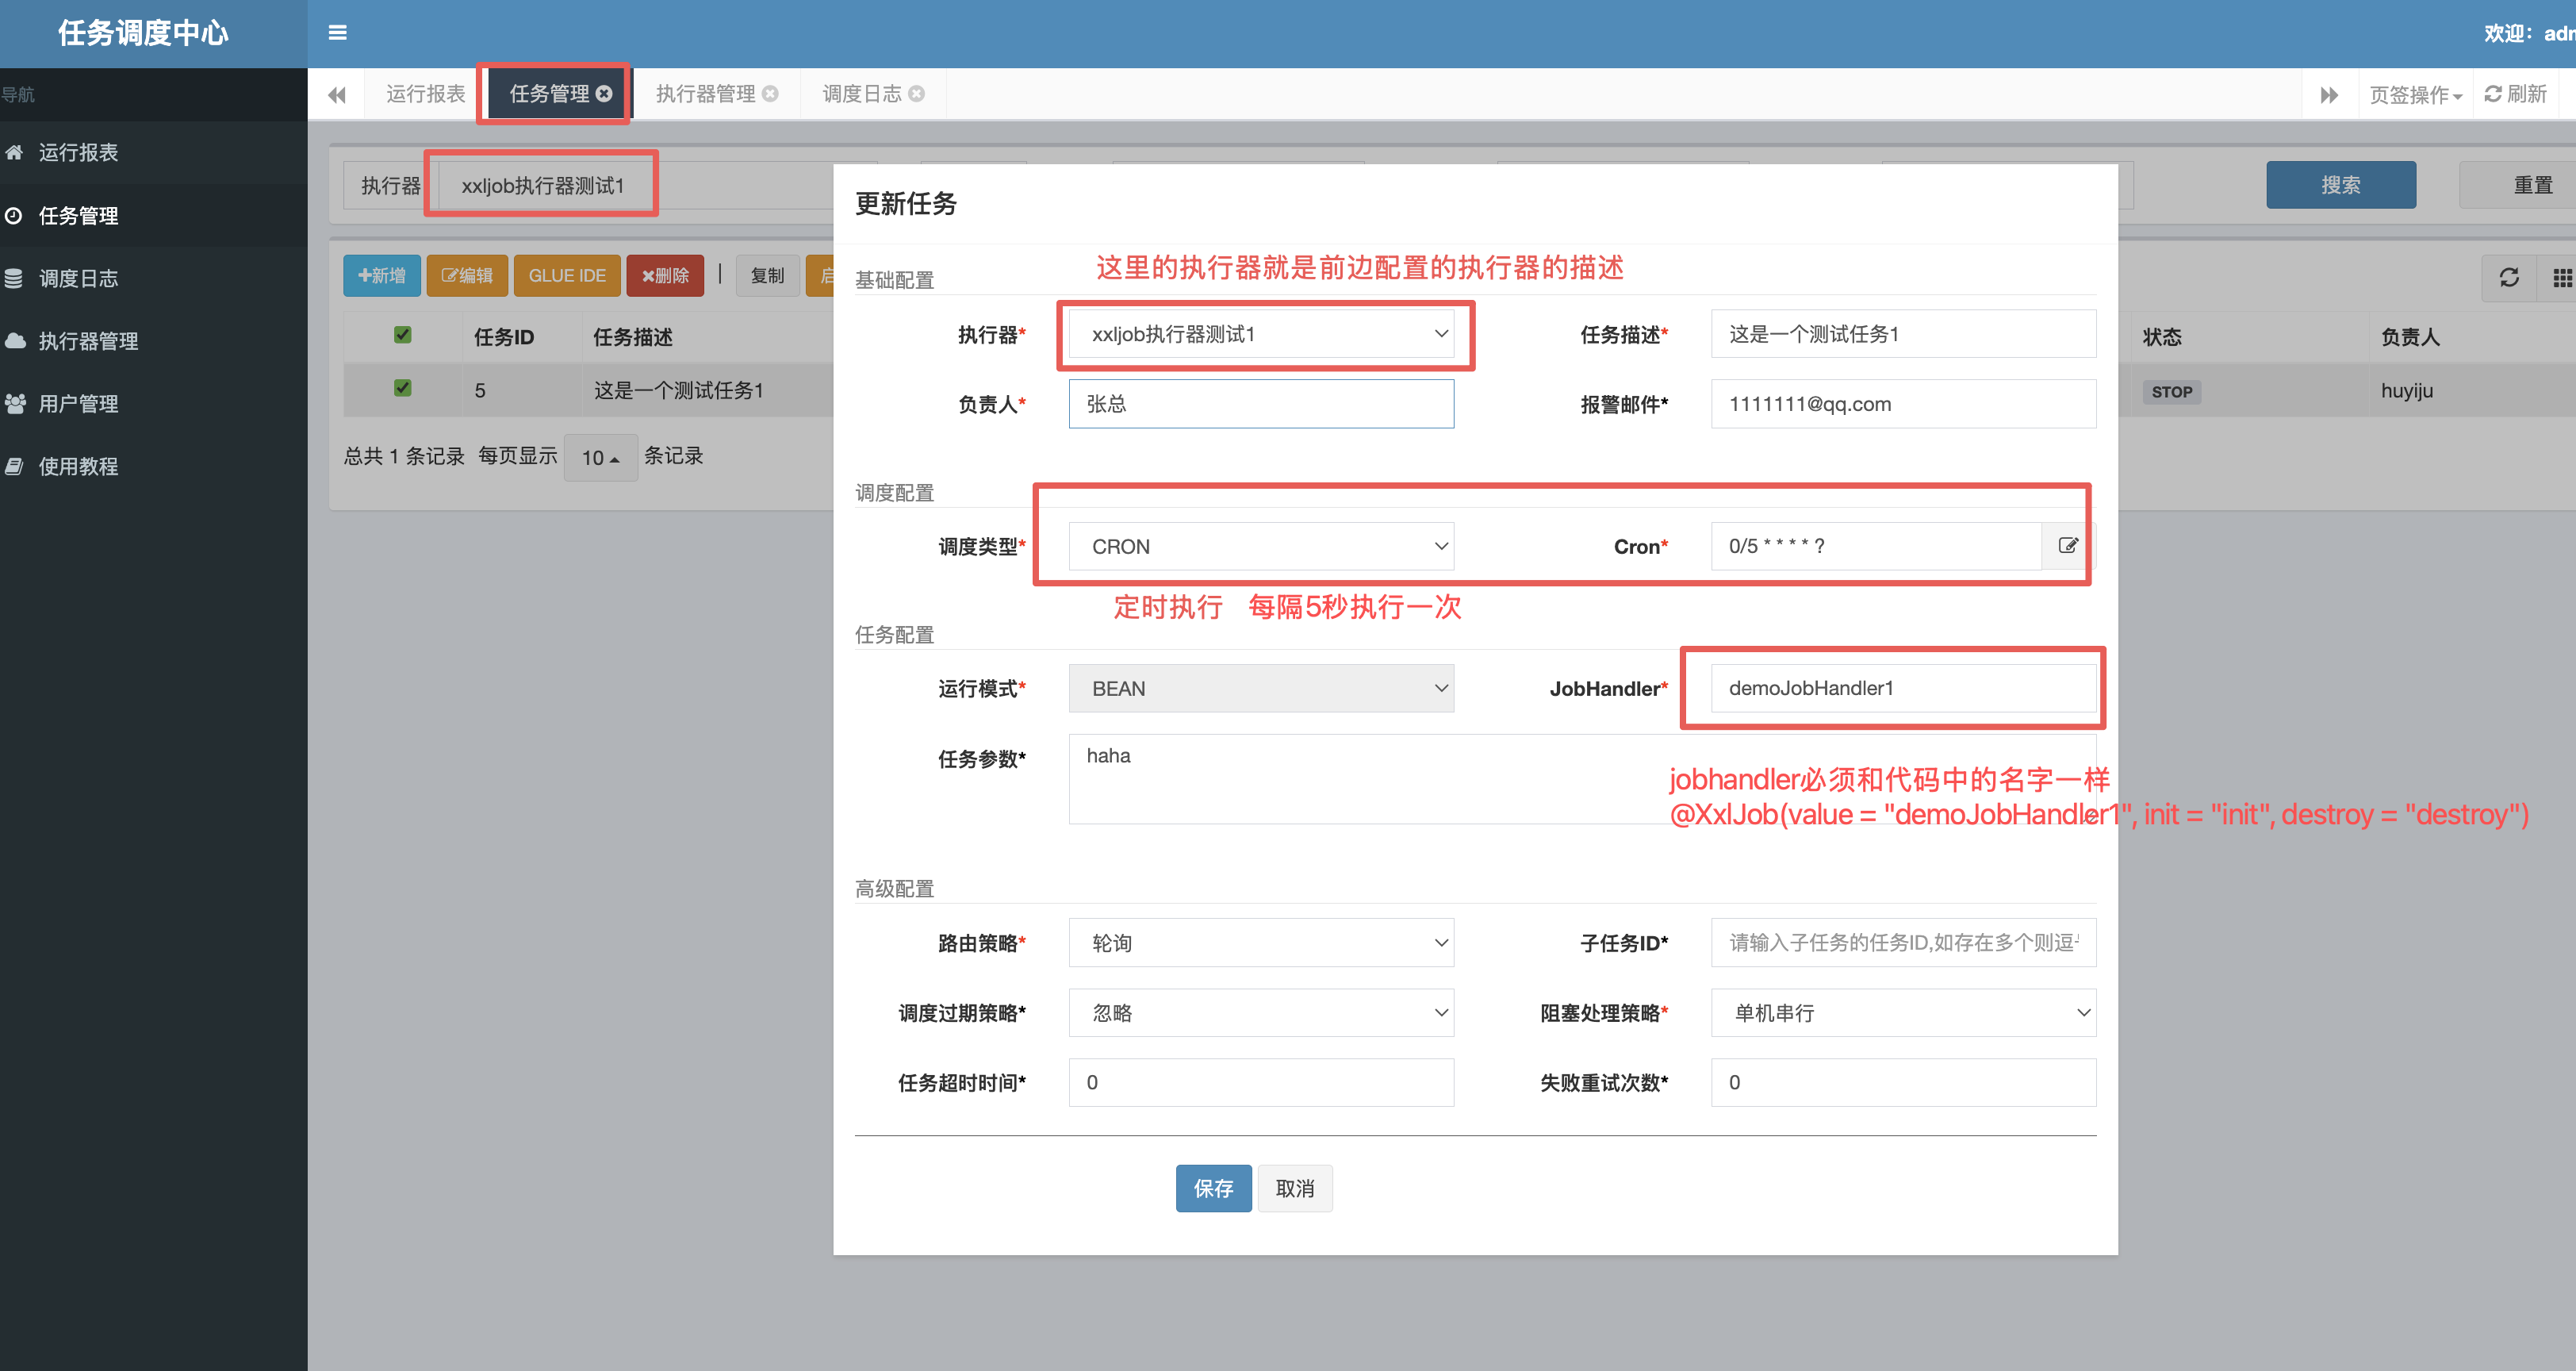Uncheck the row checkbox for task 5

[x=402, y=388]
